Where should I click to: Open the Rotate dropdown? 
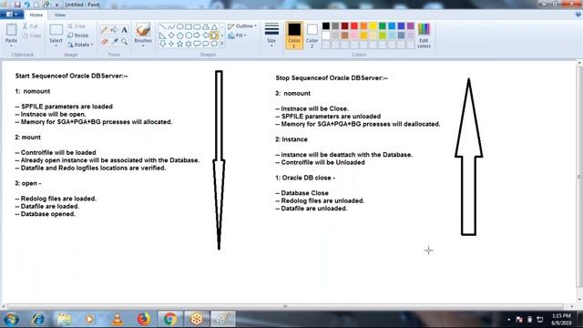pos(80,45)
